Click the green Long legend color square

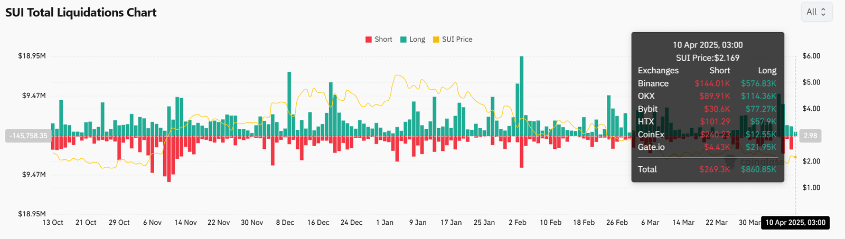coord(403,40)
